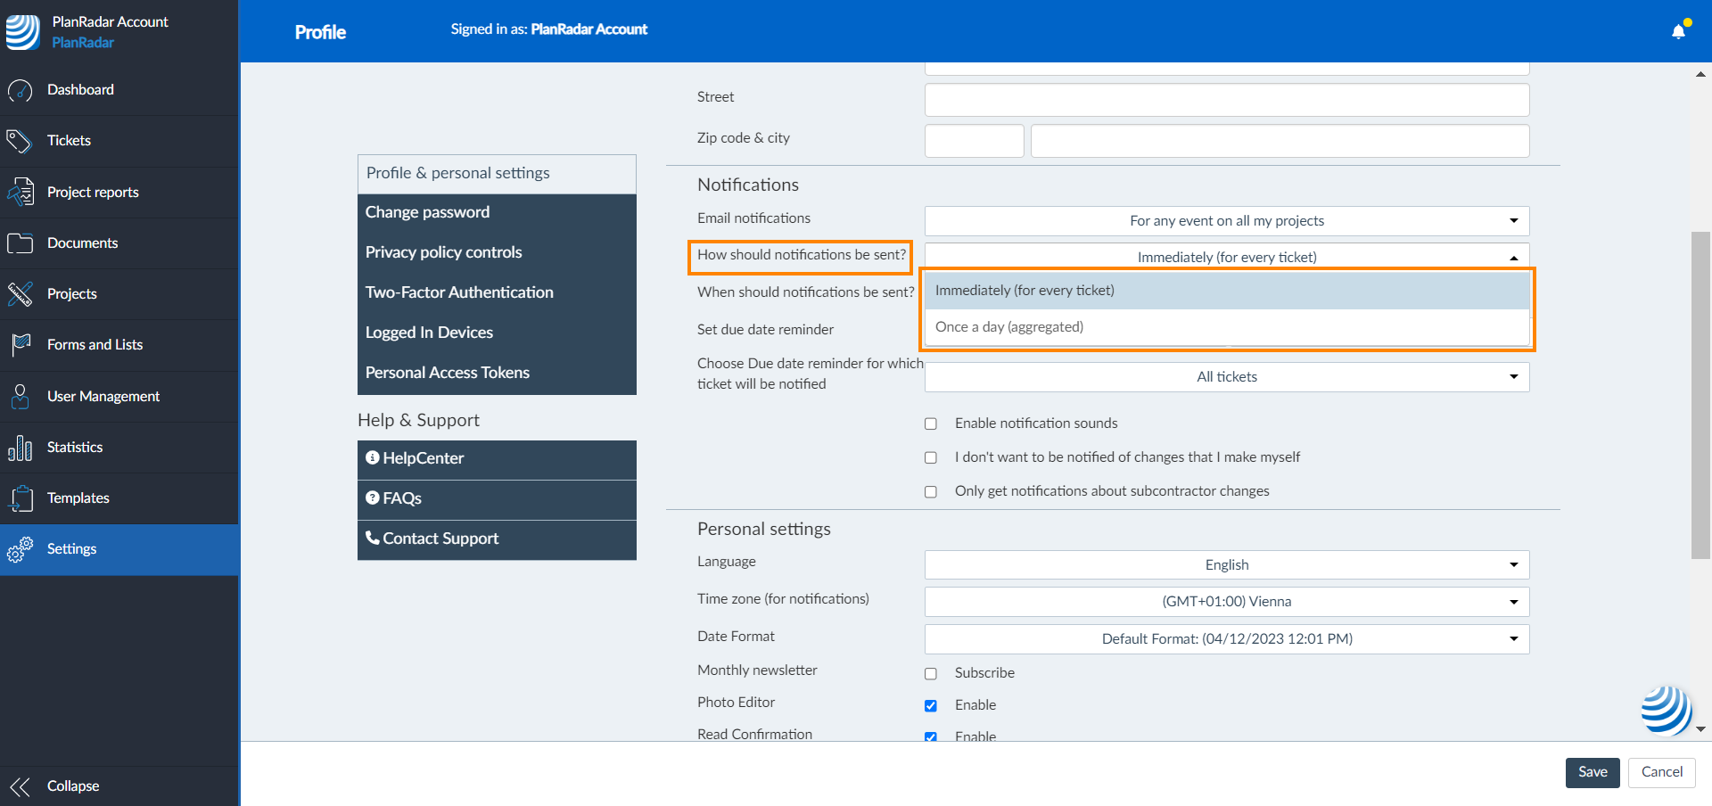The image size is (1712, 806).
Task: Click the Statistics bar chart icon
Action: [20, 448]
